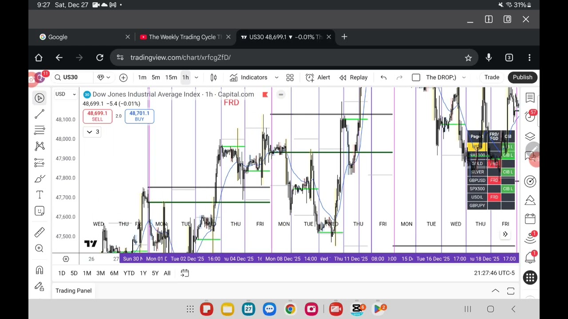Open alerts panel with 57 badge
The width and height of the screenshot is (568, 319).
(x=530, y=116)
